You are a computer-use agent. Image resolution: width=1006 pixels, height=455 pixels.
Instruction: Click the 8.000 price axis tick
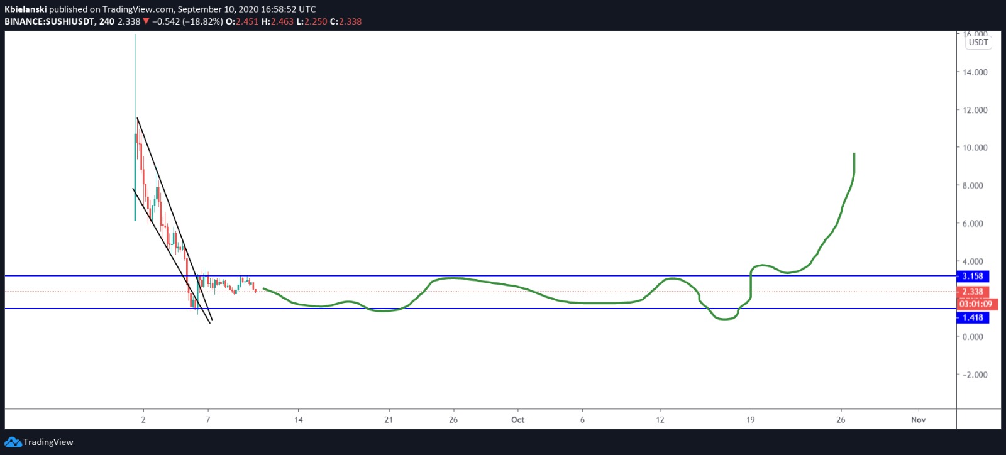pyautogui.click(x=973, y=185)
